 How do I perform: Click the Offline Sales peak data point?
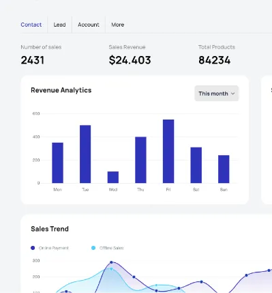(x=111, y=269)
